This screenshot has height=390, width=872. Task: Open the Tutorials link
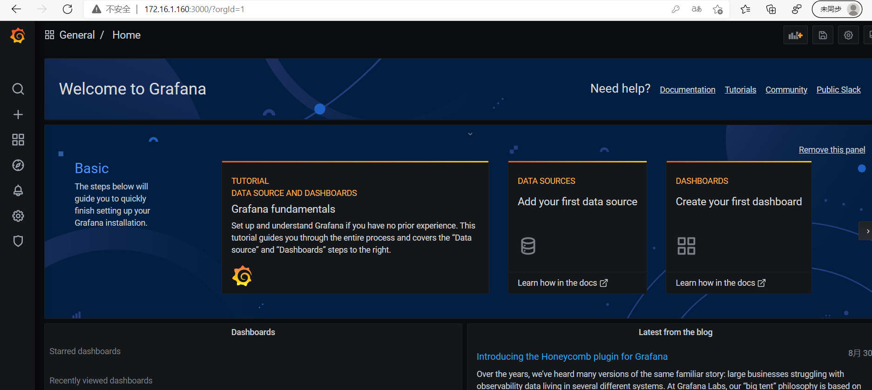[x=740, y=90]
